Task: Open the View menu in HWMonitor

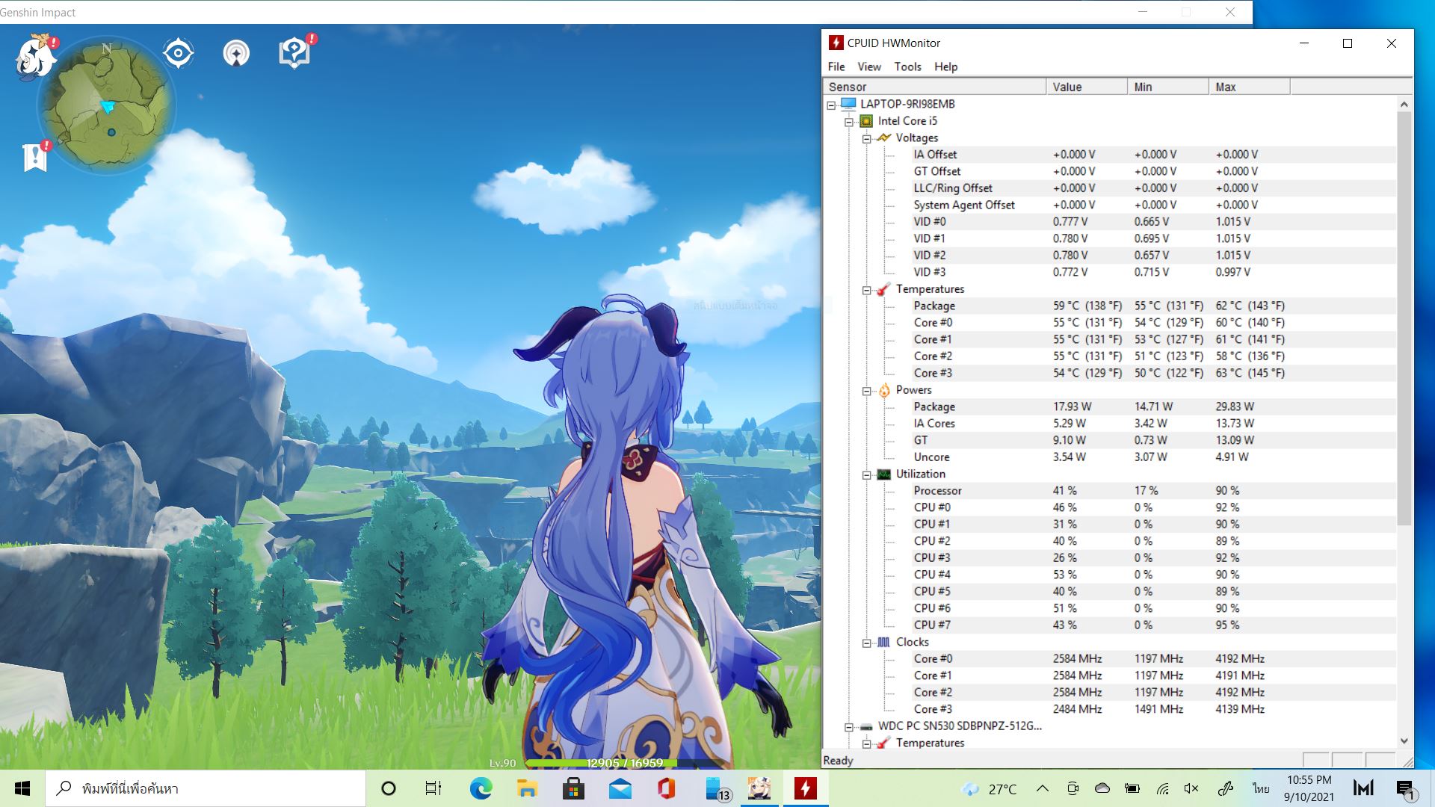Action: click(x=868, y=67)
